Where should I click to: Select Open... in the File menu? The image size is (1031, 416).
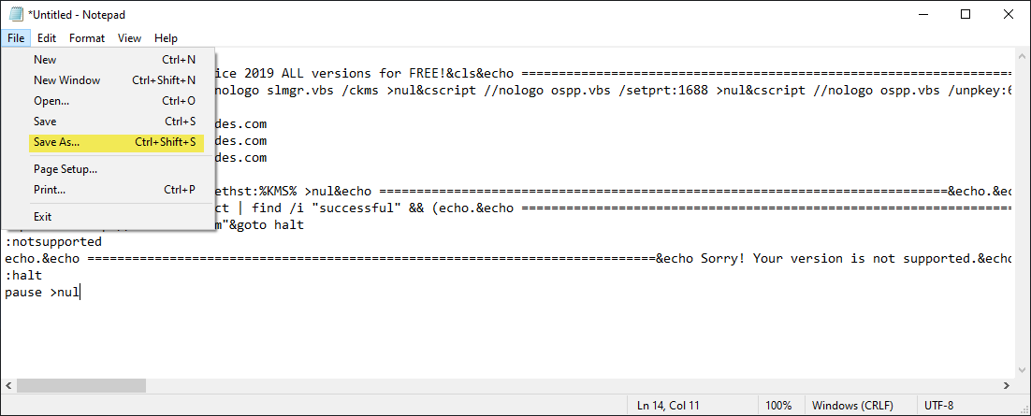(51, 101)
